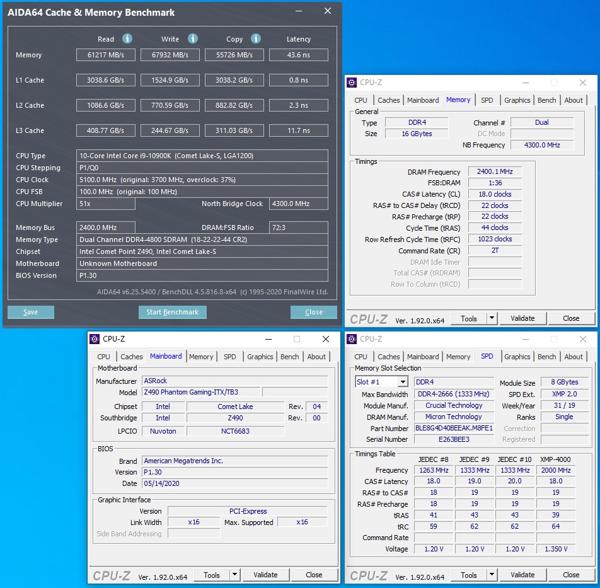The height and width of the screenshot is (588, 600).
Task: Click Memory Read value 61217 MB/s
Action: point(106,55)
